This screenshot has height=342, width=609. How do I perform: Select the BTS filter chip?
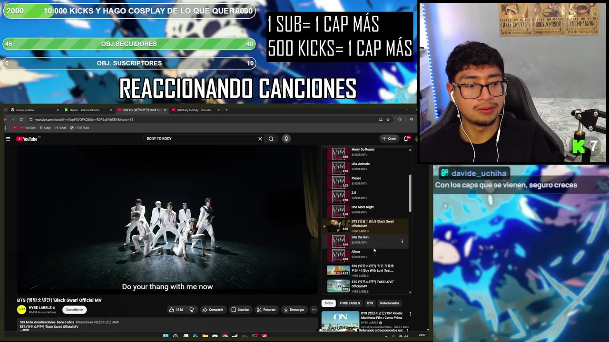coord(370,303)
